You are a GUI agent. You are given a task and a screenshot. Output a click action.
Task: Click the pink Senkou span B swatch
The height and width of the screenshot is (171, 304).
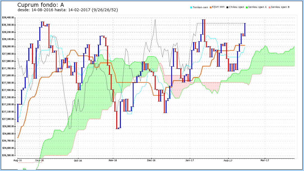coord(269,7)
